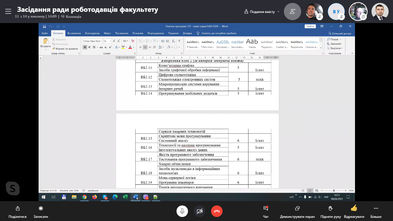This screenshot has height=221, width=393.
Task: Align text to the right
Action: click(x=150, y=47)
